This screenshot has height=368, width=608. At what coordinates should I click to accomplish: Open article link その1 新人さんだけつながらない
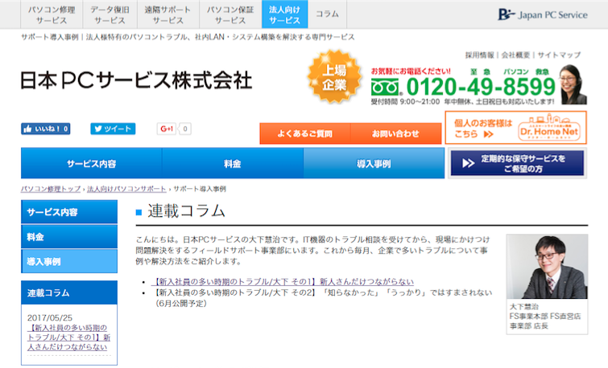[x=283, y=281]
